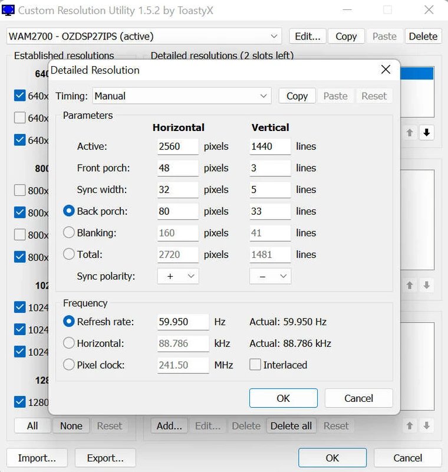Choose the Horizontal frequency radio button

pos(68,343)
